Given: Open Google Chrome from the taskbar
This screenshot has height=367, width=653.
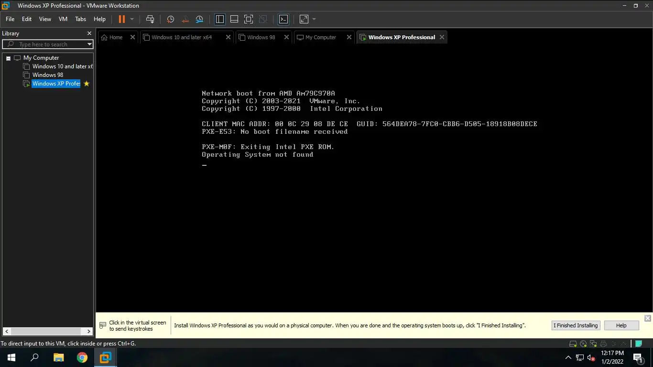Looking at the screenshot, I should click(x=82, y=357).
